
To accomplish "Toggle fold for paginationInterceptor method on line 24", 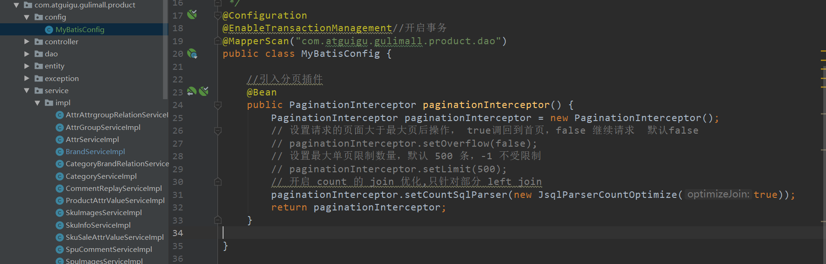I will coord(217,105).
